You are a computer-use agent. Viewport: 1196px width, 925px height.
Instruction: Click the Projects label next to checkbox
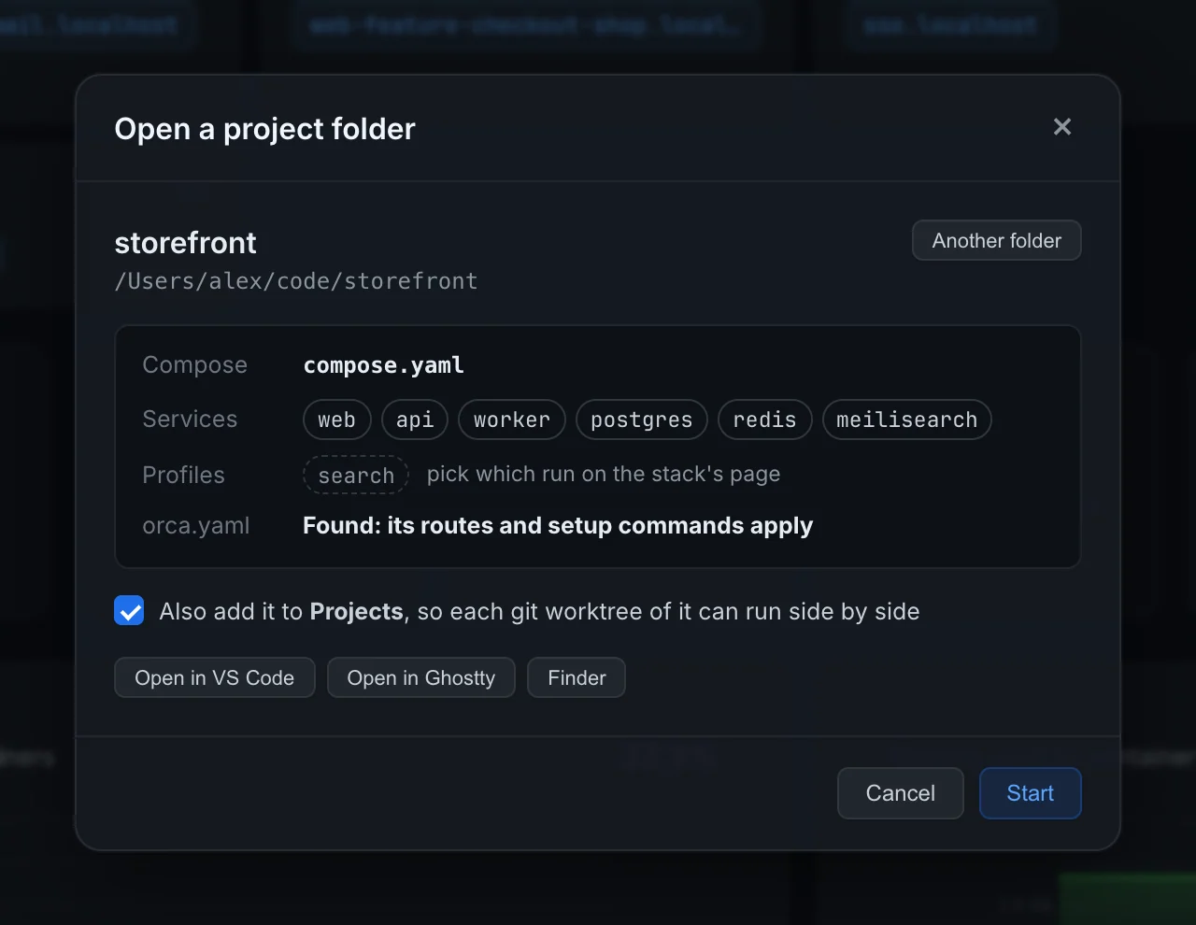356,611
